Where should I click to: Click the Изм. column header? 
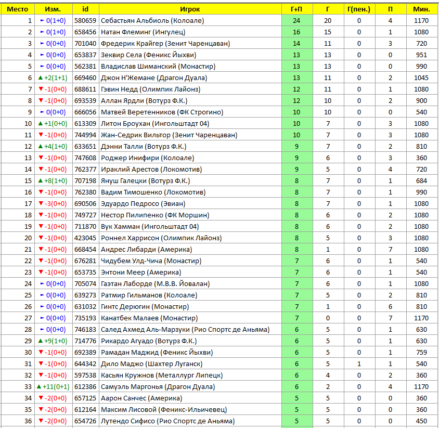pyautogui.click(x=53, y=9)
